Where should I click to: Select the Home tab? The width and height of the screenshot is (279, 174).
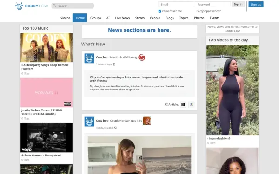point(80,18)
